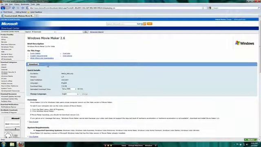This screenshot has width=261, height=147.
Task: Click the Firefox icon in taskbar
Action: coord(20,144)
